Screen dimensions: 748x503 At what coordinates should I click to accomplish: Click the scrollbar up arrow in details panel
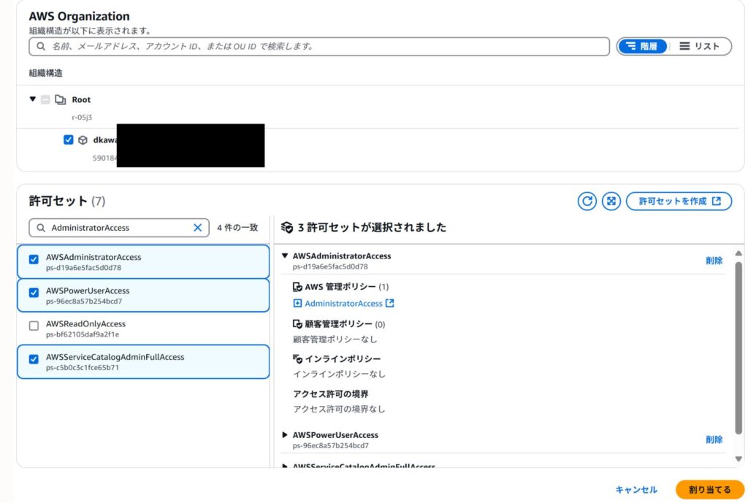pos(739,253)
